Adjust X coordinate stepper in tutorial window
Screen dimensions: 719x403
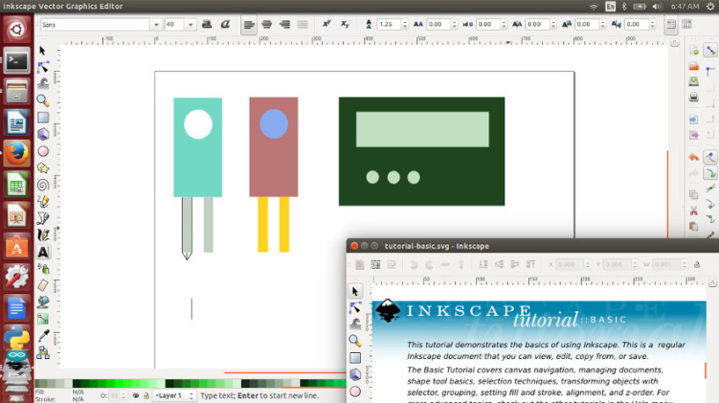click(587, 264)
